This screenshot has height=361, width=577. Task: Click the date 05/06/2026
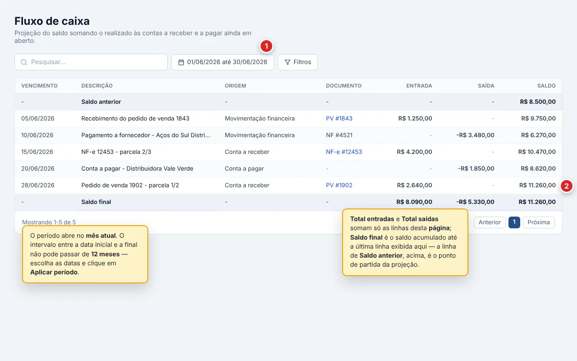(38, 119)
